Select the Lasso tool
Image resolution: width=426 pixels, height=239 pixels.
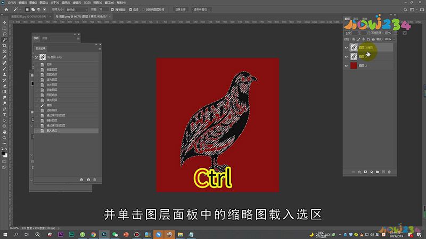[4, 34]
